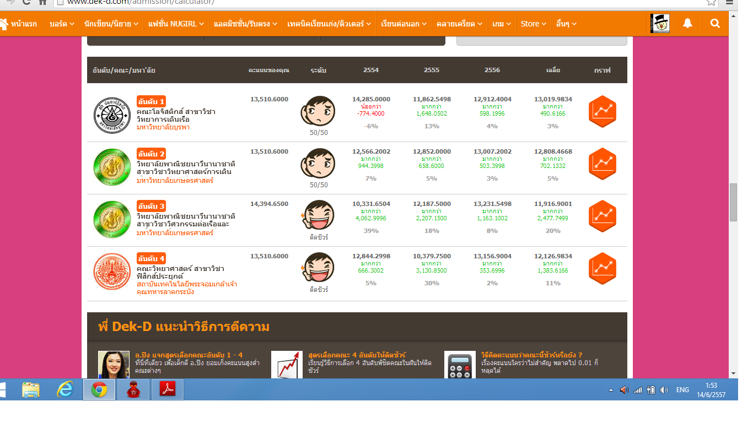Expand the เรียนต่อนอก menu
The height and width of the screenshot is (423, 753).
(x=404, y=24)
